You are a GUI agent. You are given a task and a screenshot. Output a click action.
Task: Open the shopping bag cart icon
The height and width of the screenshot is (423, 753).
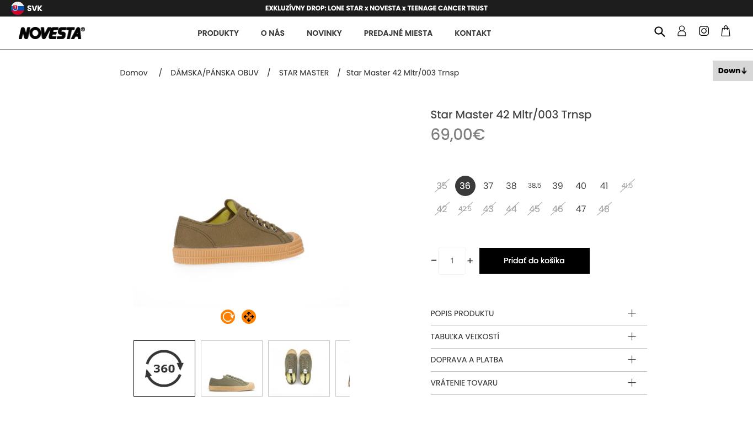[726, 31]
